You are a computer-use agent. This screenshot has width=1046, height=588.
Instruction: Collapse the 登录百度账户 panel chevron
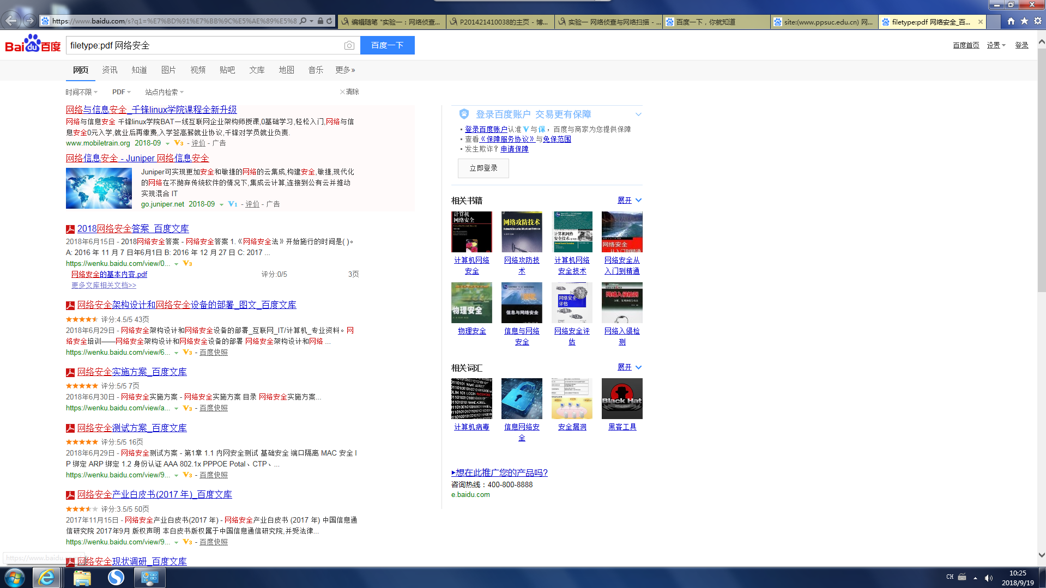click(x=638, y=114)
